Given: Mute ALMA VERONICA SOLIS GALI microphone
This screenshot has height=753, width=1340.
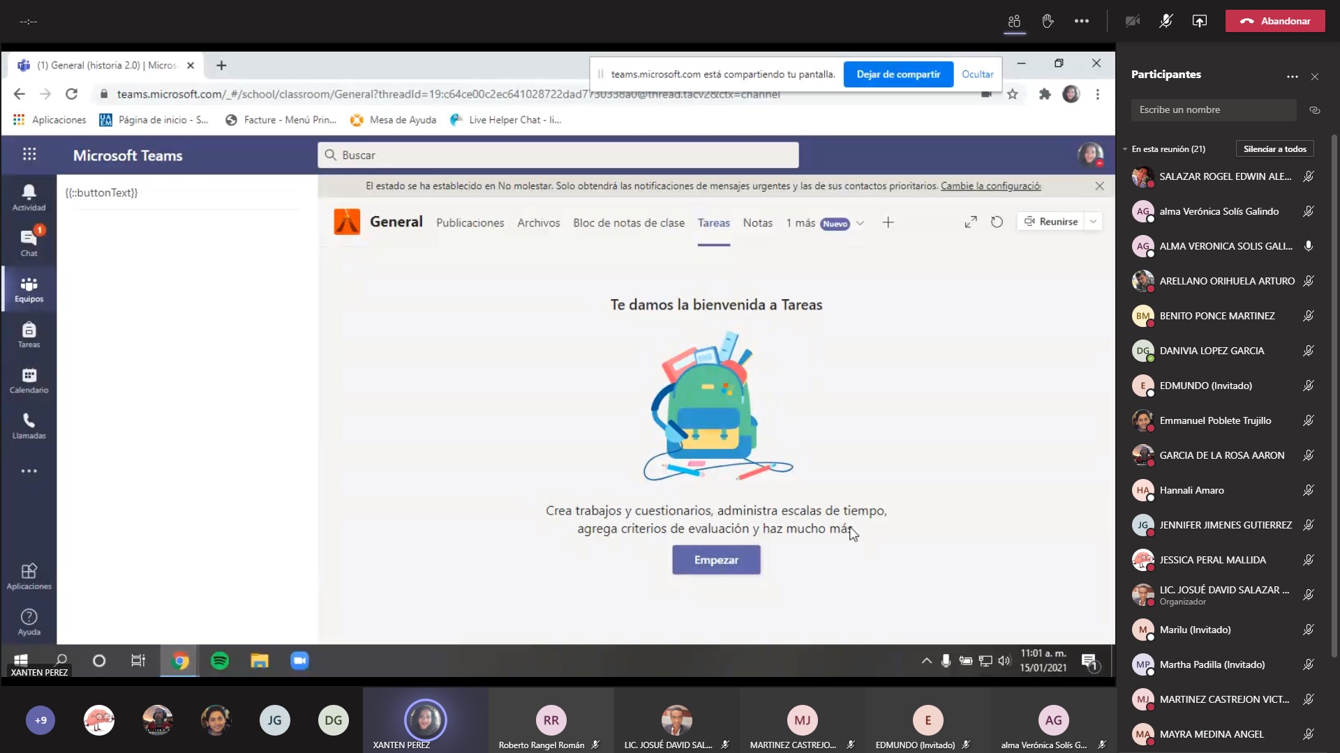Looking at the screenshot, I should [x=1309, y=246].
